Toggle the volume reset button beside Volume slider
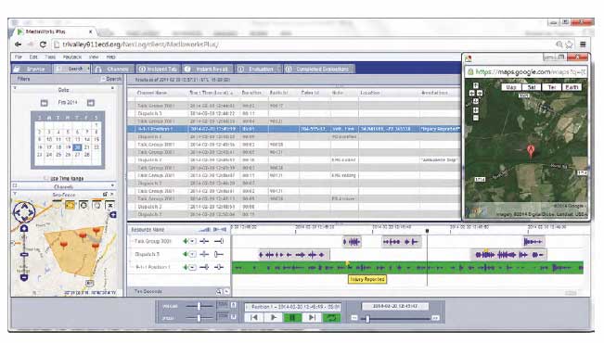604x343 pixels. tap(233, 305)
